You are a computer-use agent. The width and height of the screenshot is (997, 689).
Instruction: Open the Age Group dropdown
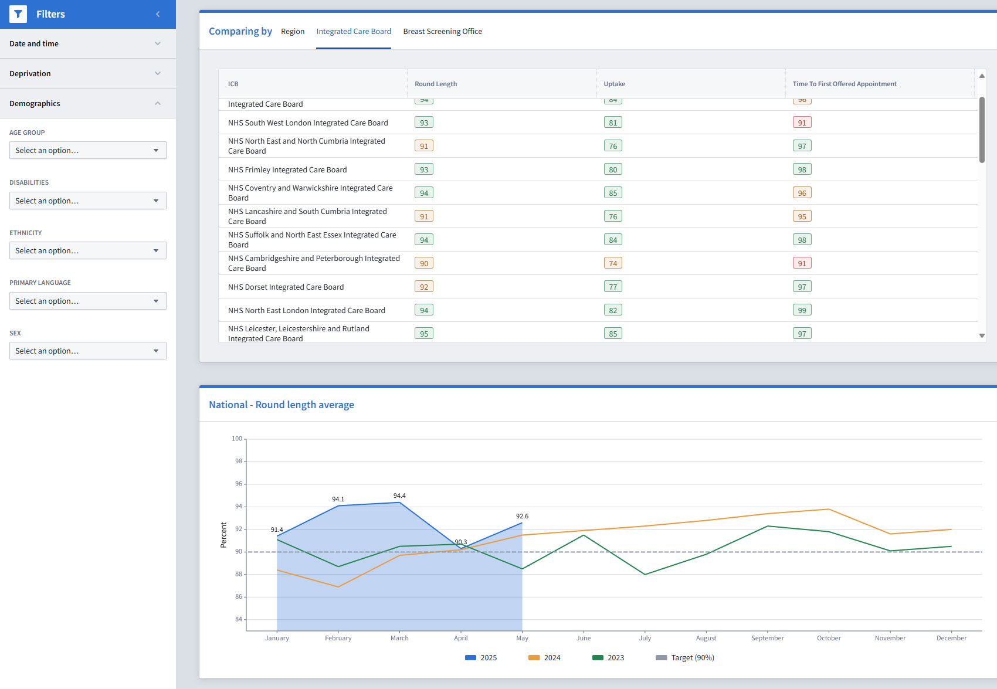click(87, 151)
